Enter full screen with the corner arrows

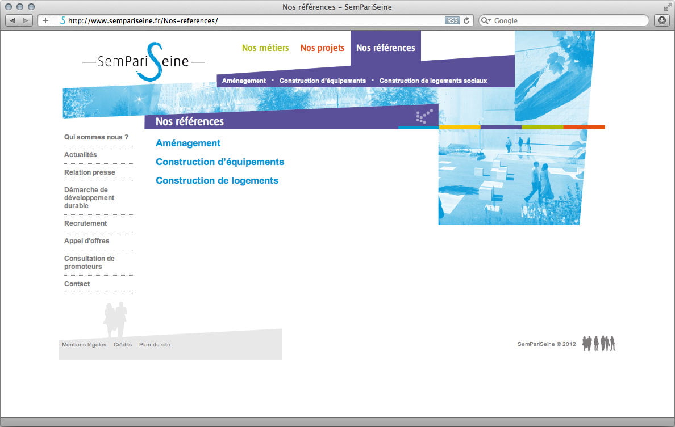point(668,6)
